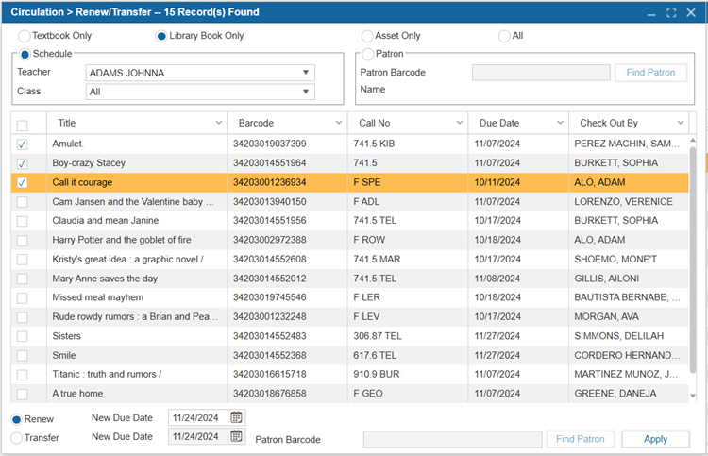The image size is (708, 456).
Task: Close the Renew/Transfer dialog
Action: (691, 12)
